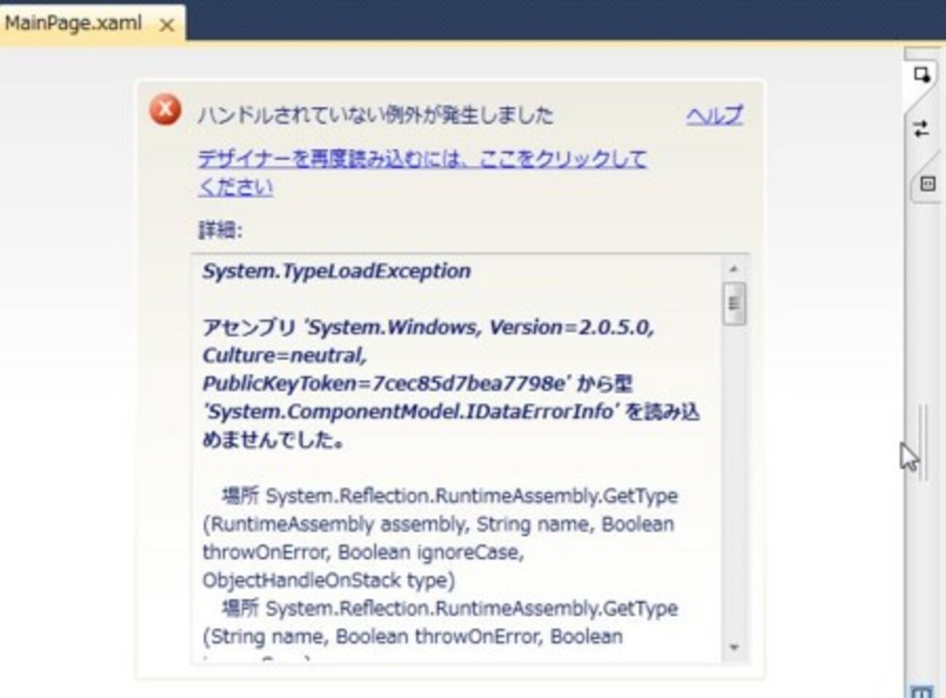This screenshot has height=698, width=946.
Task: Click the 詳細: label
Action: click(220, 230)
